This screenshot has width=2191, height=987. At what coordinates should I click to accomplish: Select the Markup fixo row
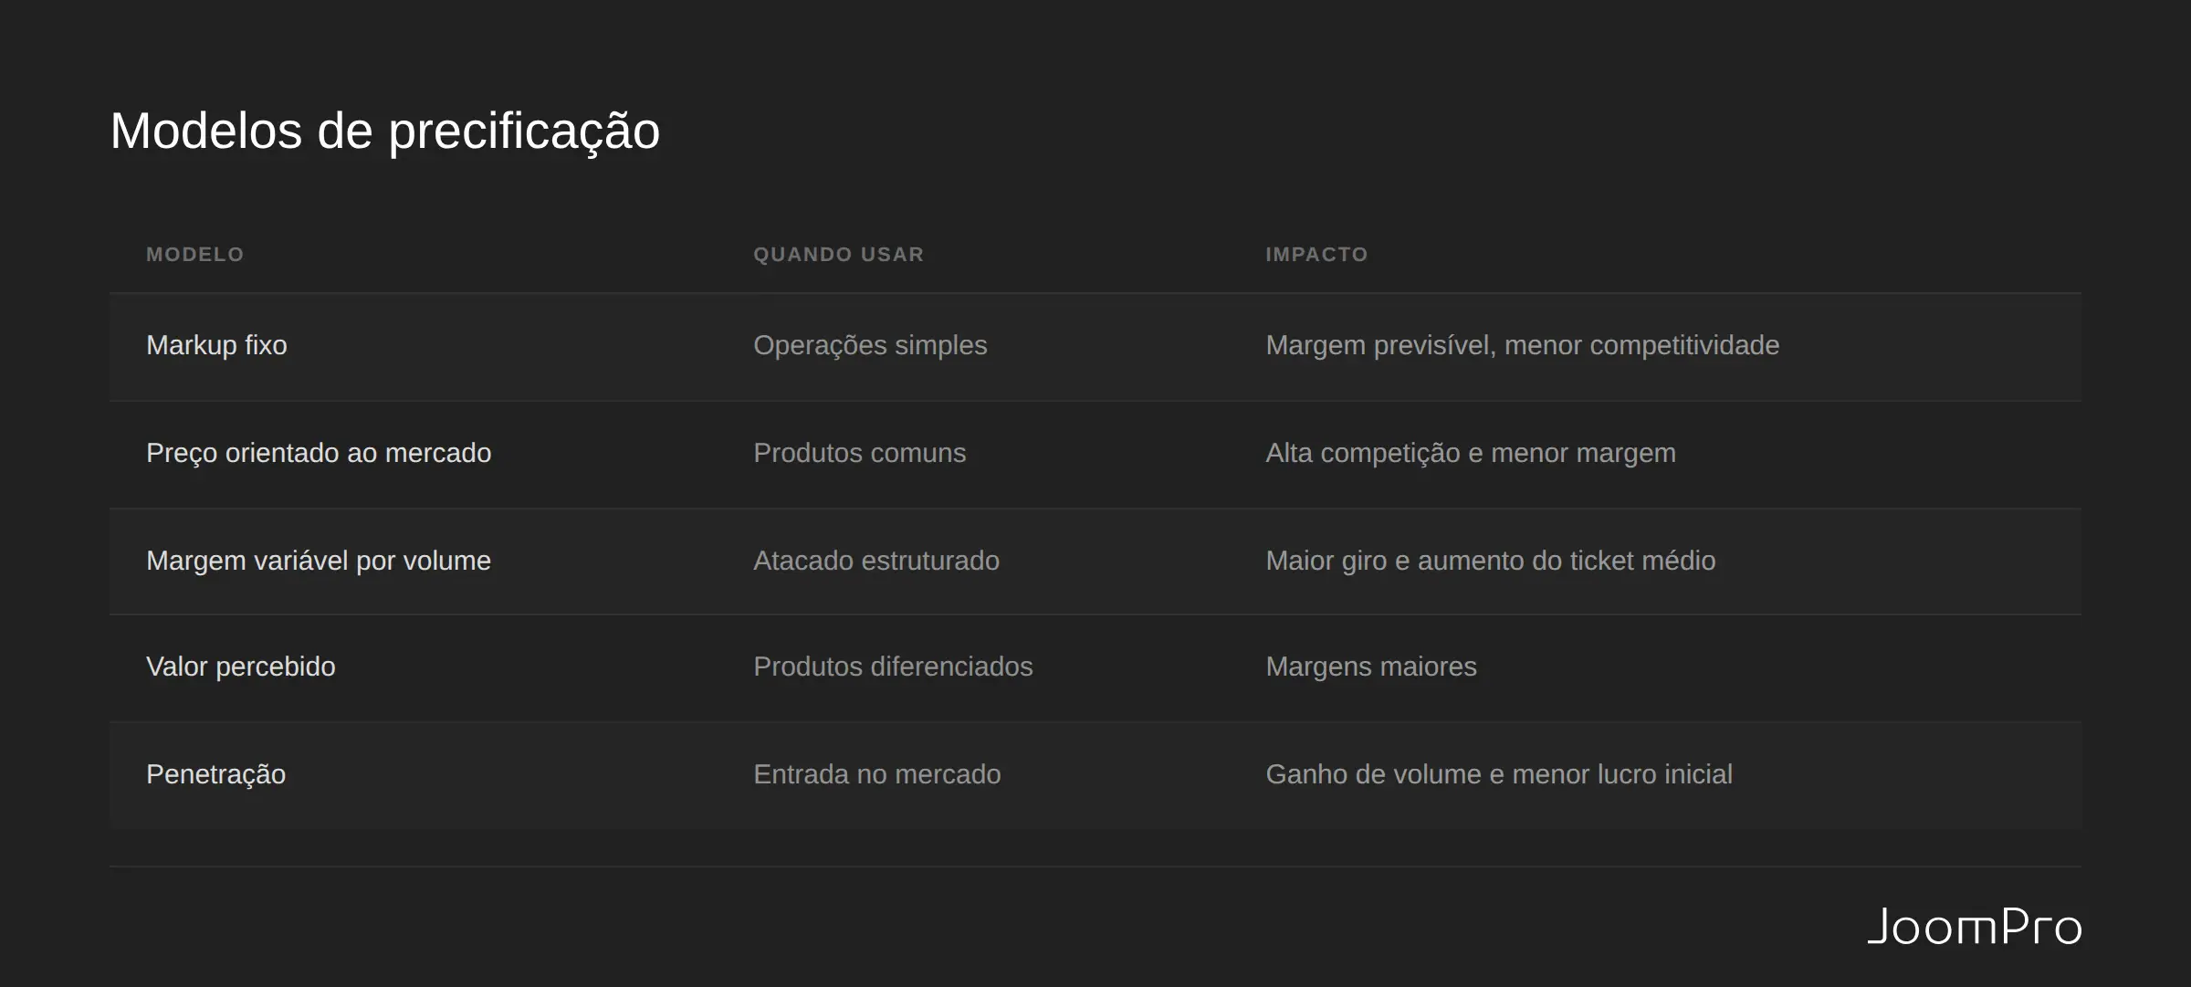coord(1095,347)
